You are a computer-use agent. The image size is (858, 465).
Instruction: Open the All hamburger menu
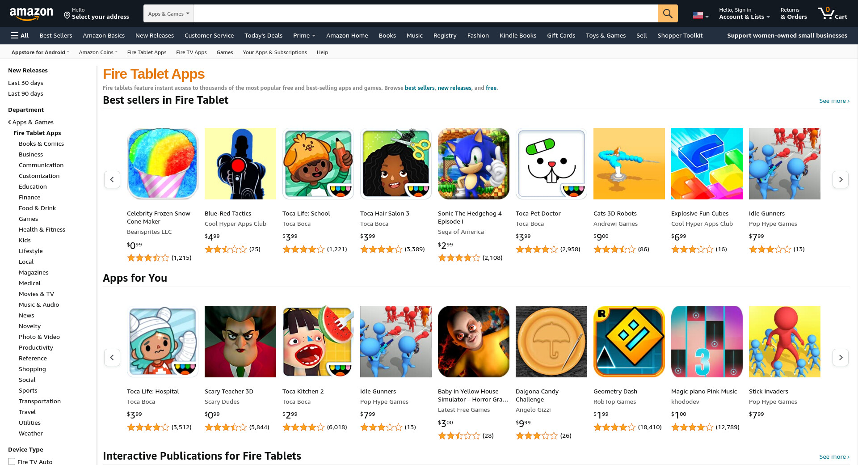[20, 35]
